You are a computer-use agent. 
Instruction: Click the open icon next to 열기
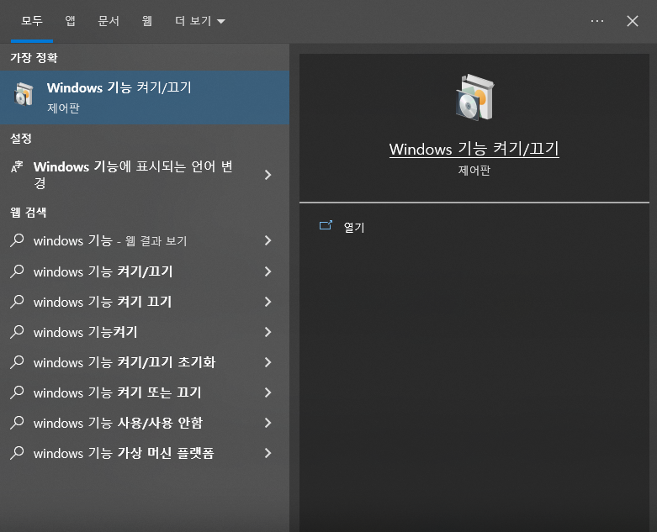pyautogui.click(x=326, y=225)
